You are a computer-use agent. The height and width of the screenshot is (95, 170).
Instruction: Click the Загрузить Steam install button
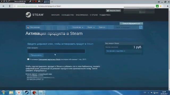[x=113, y=11]
